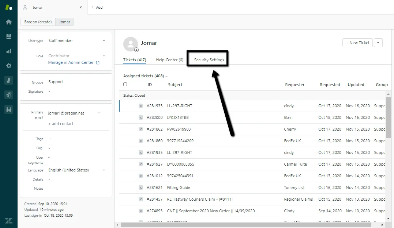This screenshot has width=394, height=228.
Task: Click the Add tab button
Action: (97, 7)
